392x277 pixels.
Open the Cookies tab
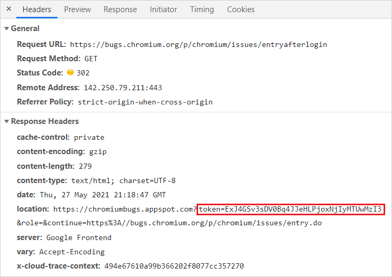(240, 9)
